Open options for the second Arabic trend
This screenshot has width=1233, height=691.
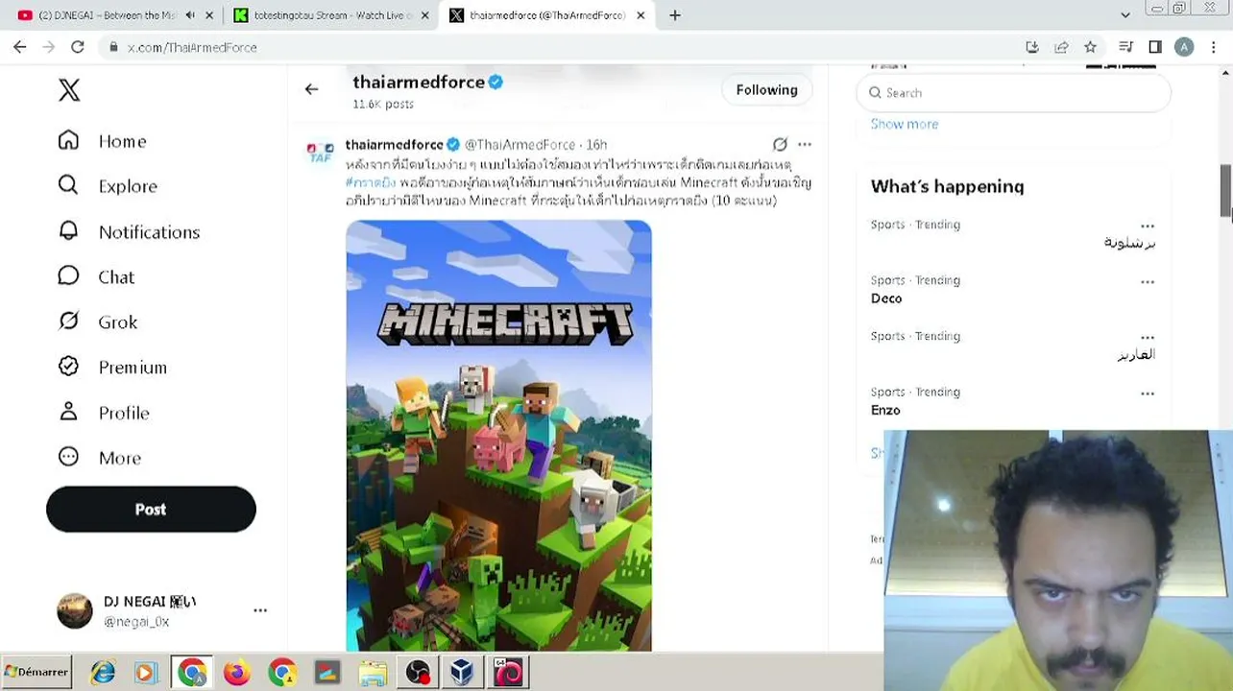(x=1147, y=338)
